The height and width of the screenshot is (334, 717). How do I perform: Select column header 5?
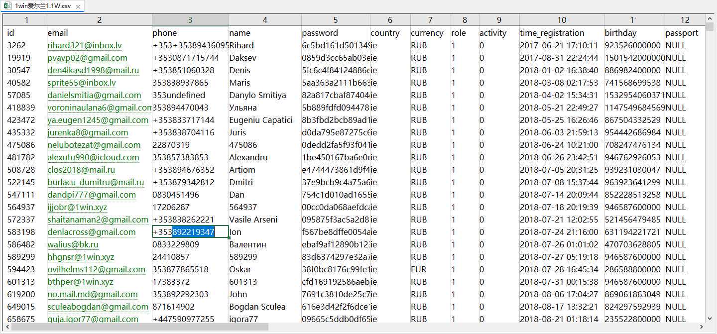(336, 20)
